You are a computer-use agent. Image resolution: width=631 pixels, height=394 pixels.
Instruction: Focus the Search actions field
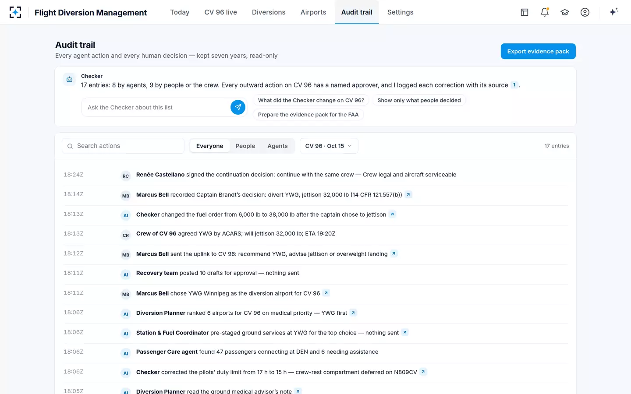click(123, 146)
